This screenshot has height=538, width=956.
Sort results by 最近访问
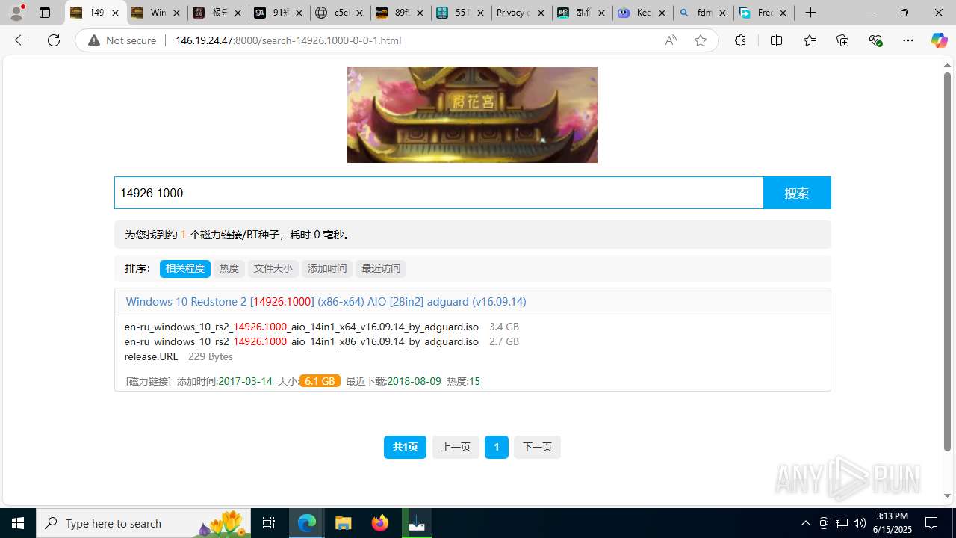[x=381, y=268]
